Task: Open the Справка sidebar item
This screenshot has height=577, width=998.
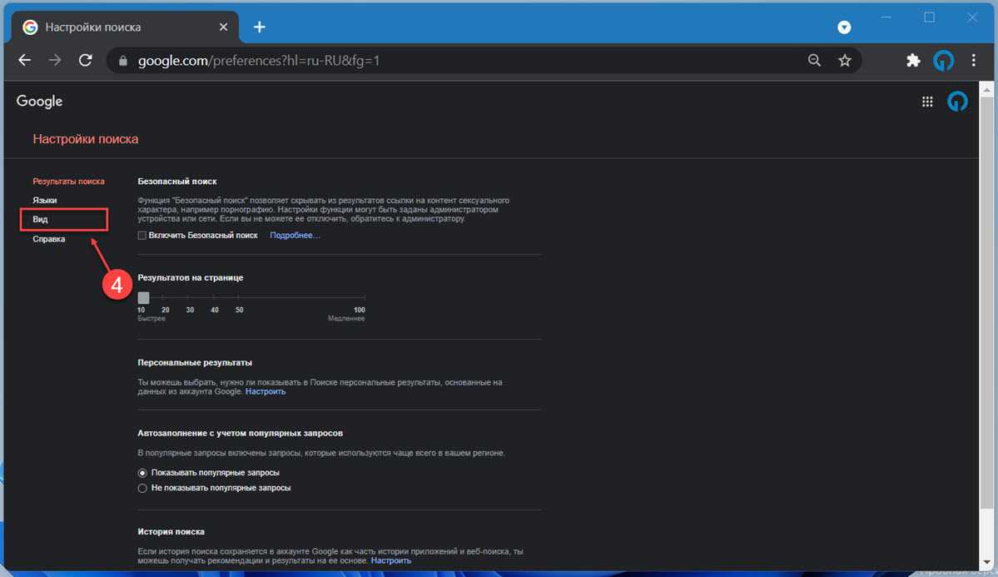Action: pyautogui.click(x=49, y=239)
